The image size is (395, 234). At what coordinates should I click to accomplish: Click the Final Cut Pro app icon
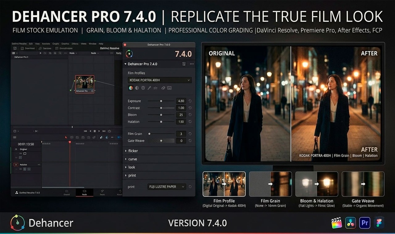[336, 223]
